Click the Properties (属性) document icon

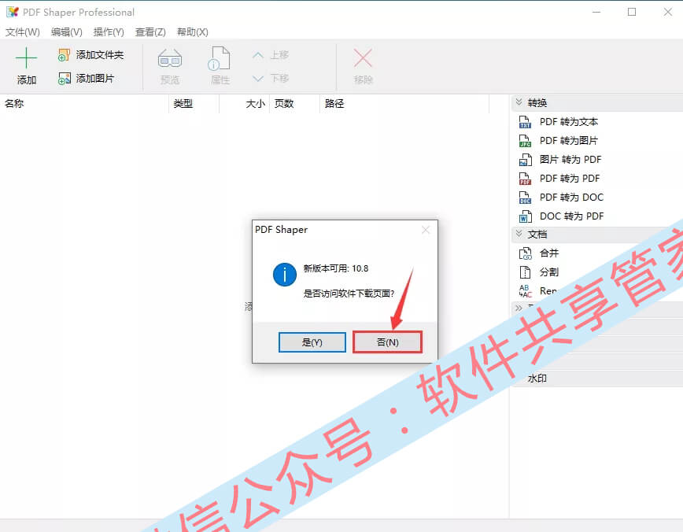tap(219, 58)
